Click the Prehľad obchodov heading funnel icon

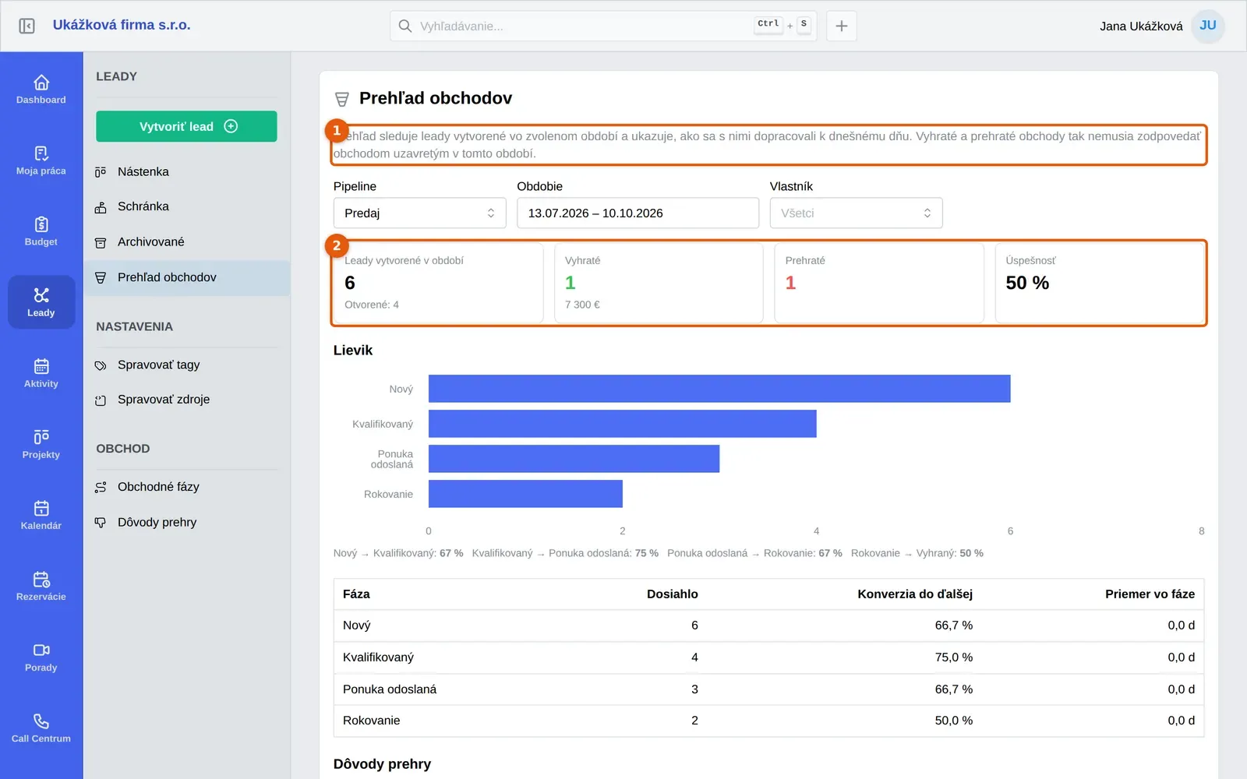coord(341,99)
